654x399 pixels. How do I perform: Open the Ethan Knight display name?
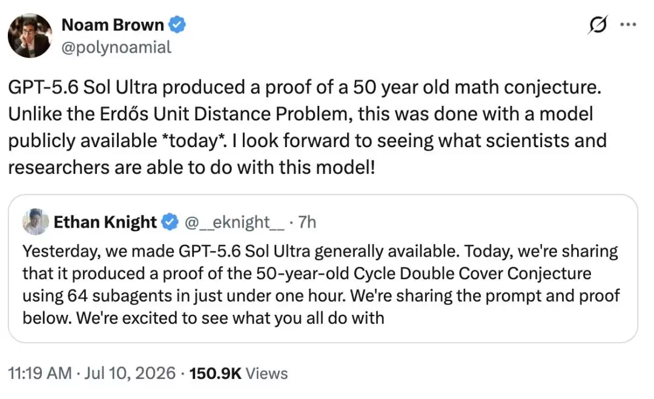[105, 222]
